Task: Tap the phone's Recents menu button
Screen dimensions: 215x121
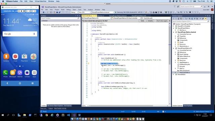Action: tap(33, 83)
